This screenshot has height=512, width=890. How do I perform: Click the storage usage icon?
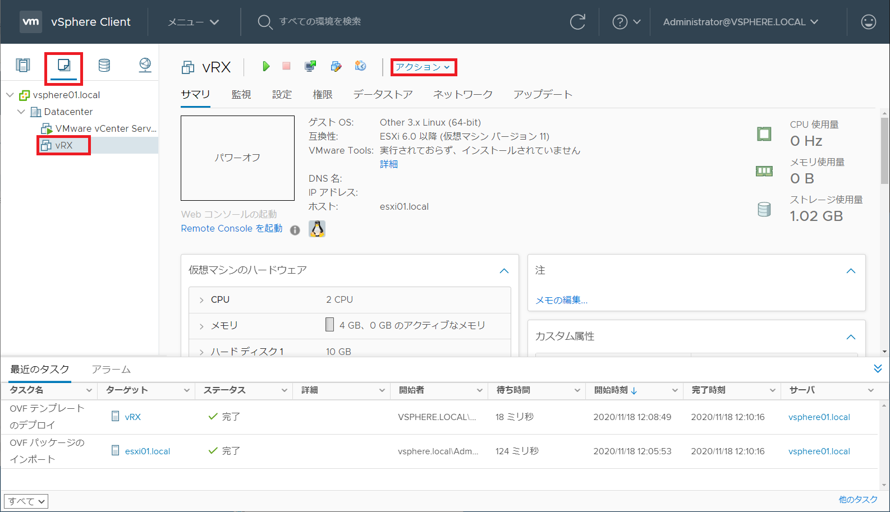[764, 209]
